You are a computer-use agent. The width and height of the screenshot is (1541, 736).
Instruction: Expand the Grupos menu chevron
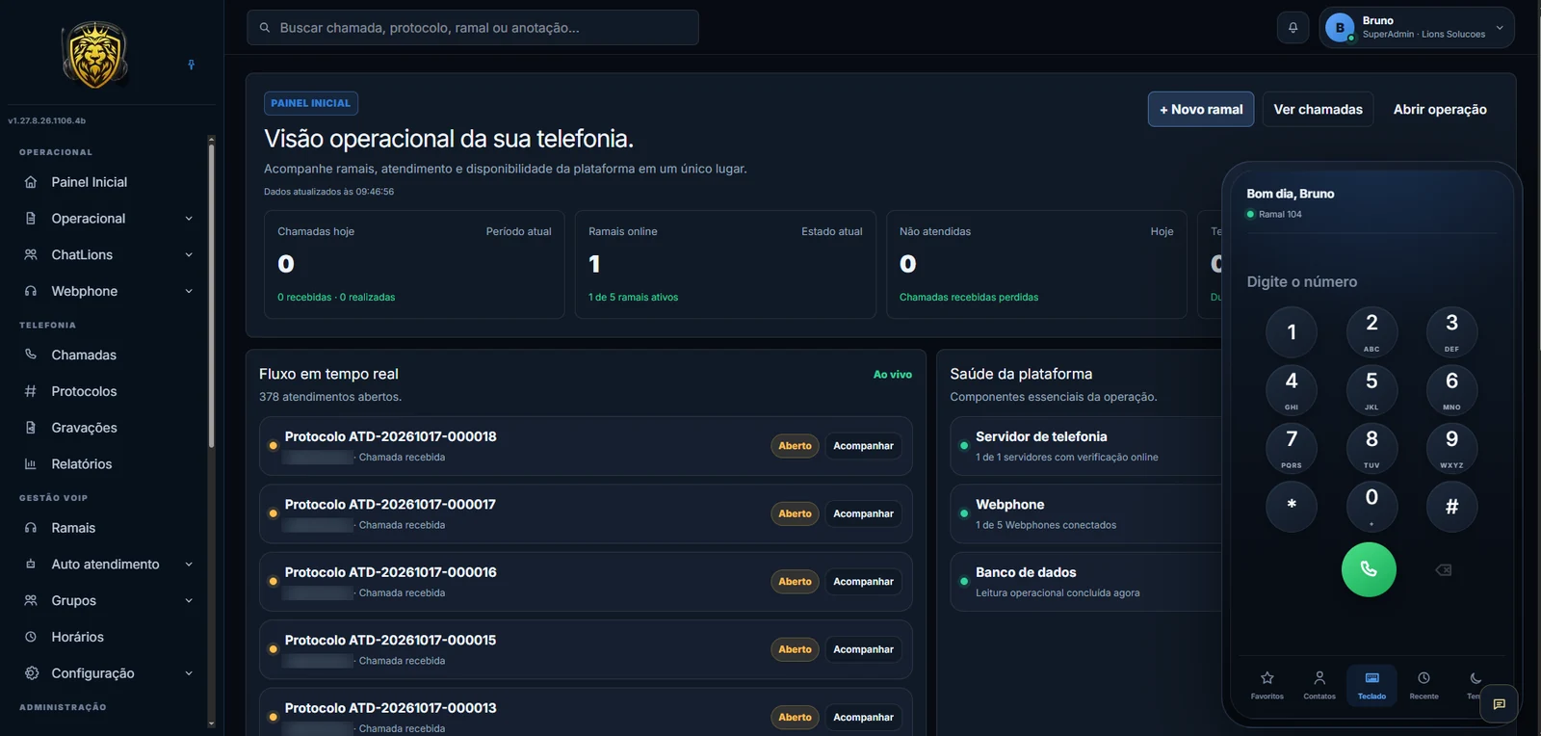click(189, 601)
